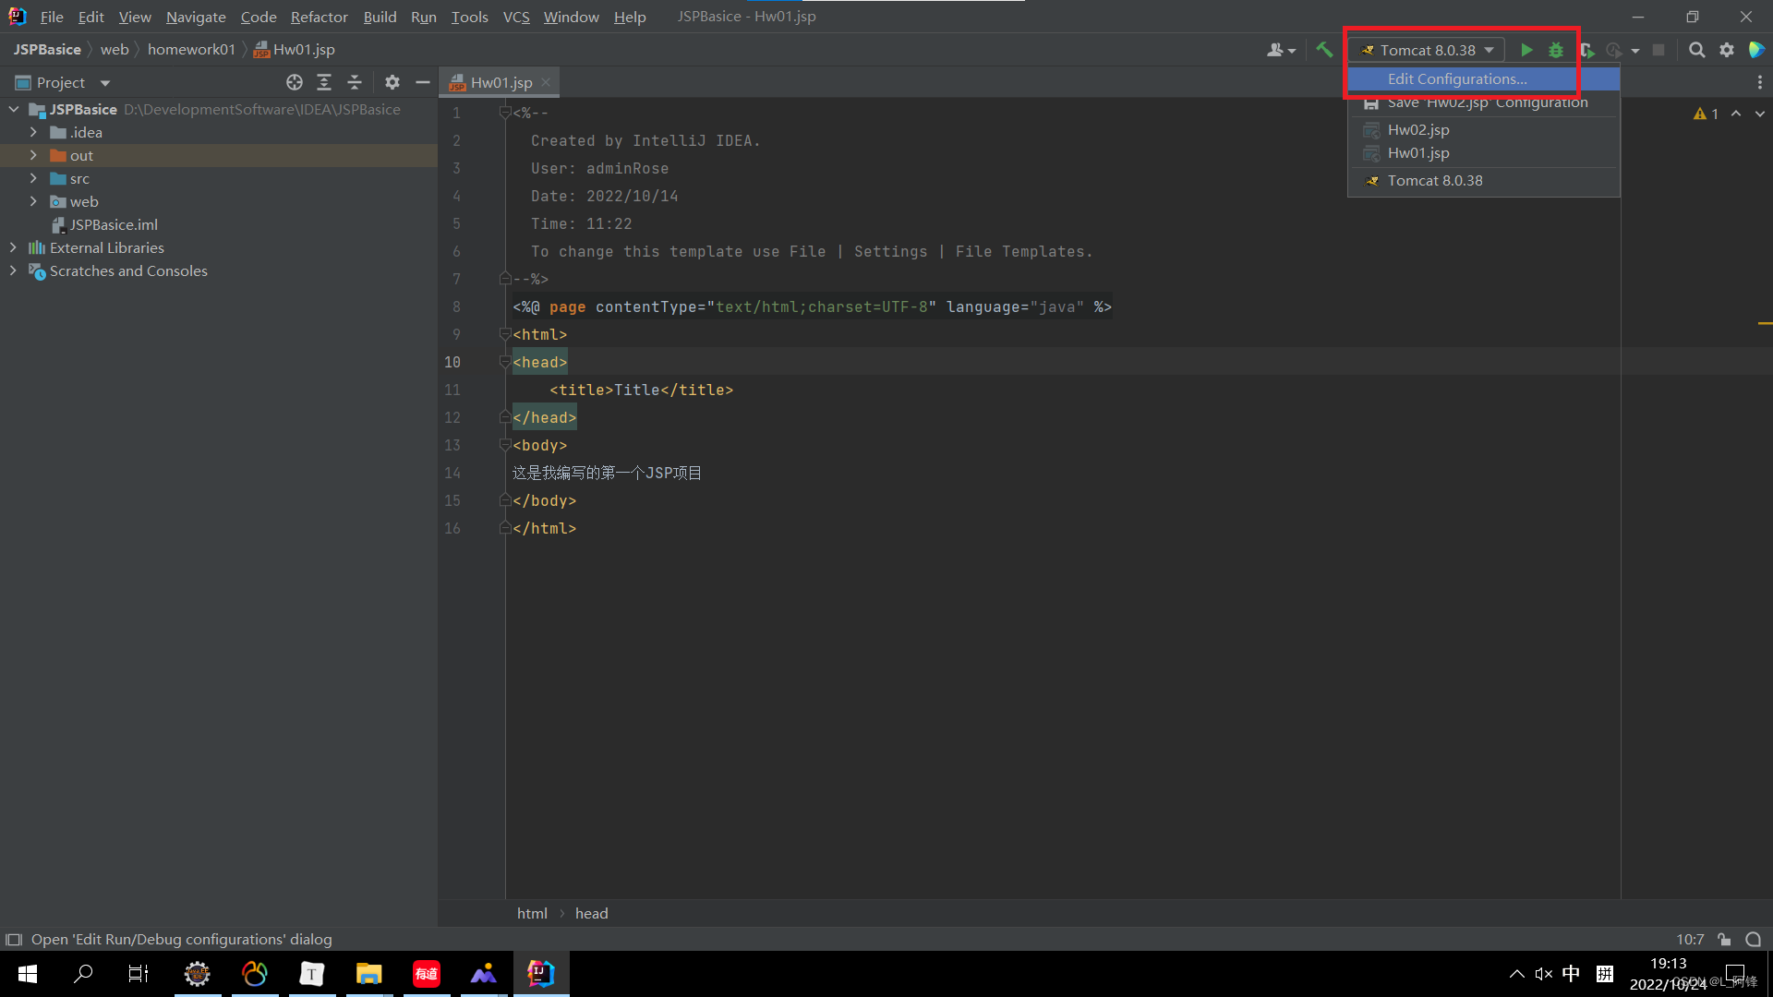Click Collapse All in Project panel
This screenshot has width=1773, height=997.
click(355, 82)
